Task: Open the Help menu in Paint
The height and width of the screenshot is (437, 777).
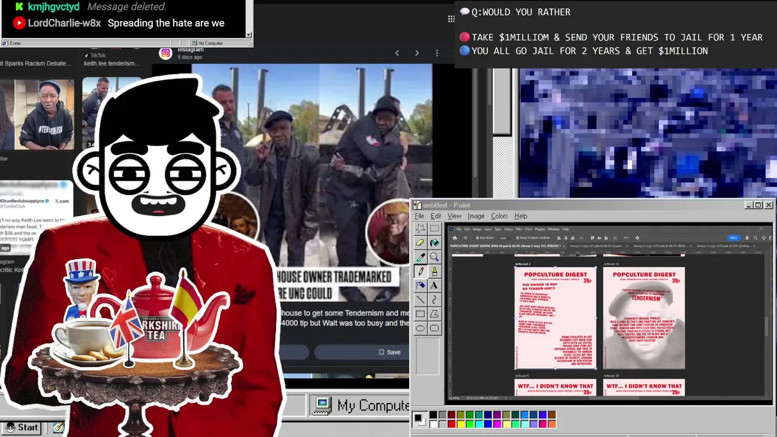Action: coord(521,216)
